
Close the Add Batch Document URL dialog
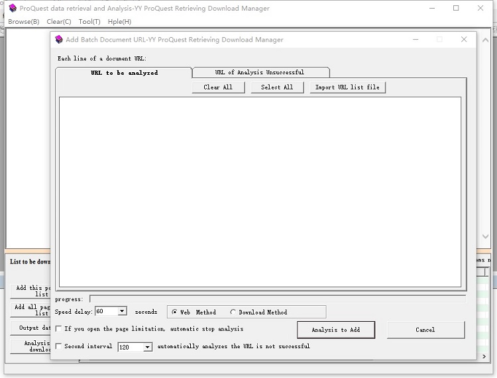pyautogui.click(x=464, y=39)
